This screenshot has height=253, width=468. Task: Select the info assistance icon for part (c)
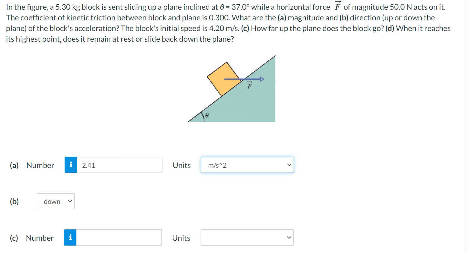click(x=70, y=237)
